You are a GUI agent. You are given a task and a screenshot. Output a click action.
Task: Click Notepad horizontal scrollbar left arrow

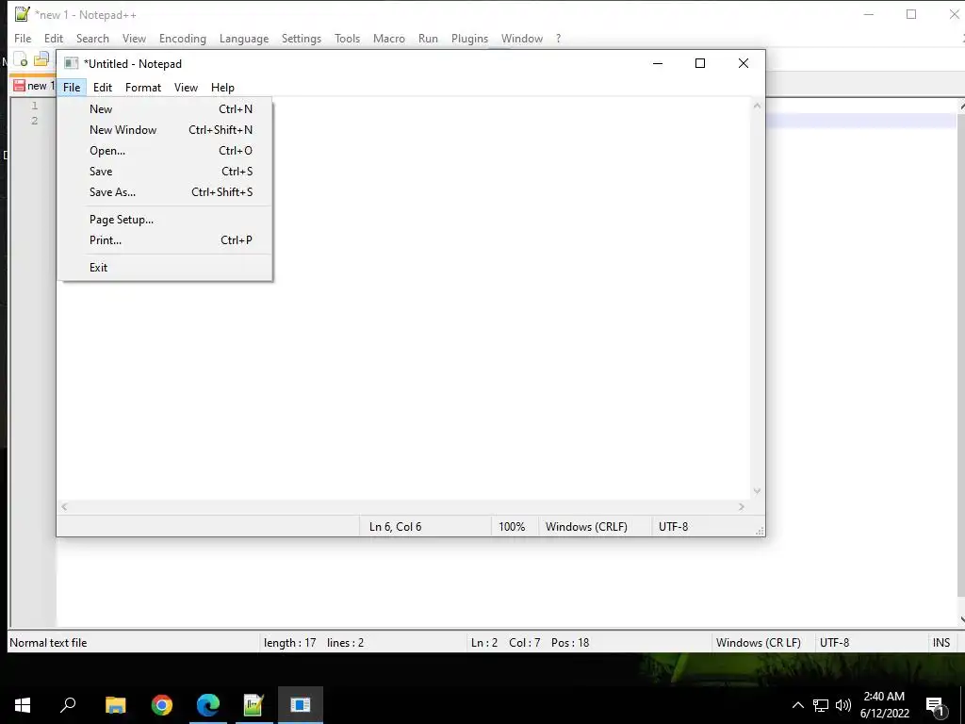point(65,506)
